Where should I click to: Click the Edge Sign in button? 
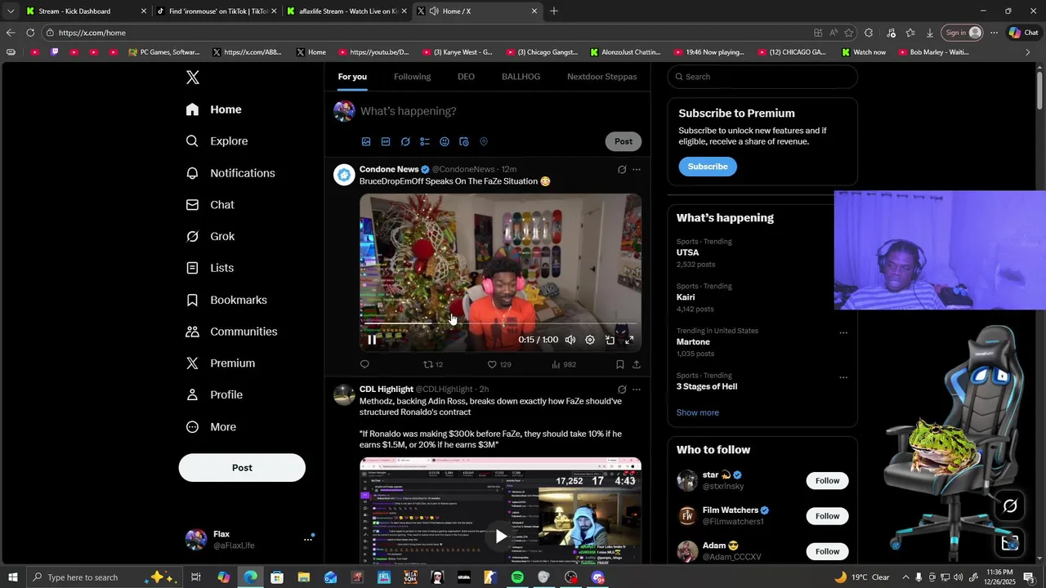click(963, 33)
